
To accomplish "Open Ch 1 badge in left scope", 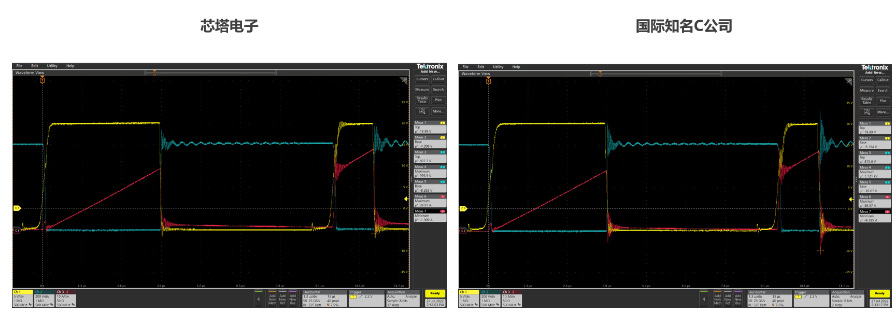I will (x=23, y=299).
